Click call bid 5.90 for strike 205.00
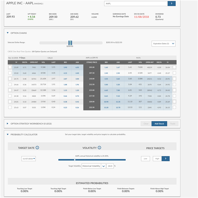Screen dimensions: 198x198 point(65,67)
